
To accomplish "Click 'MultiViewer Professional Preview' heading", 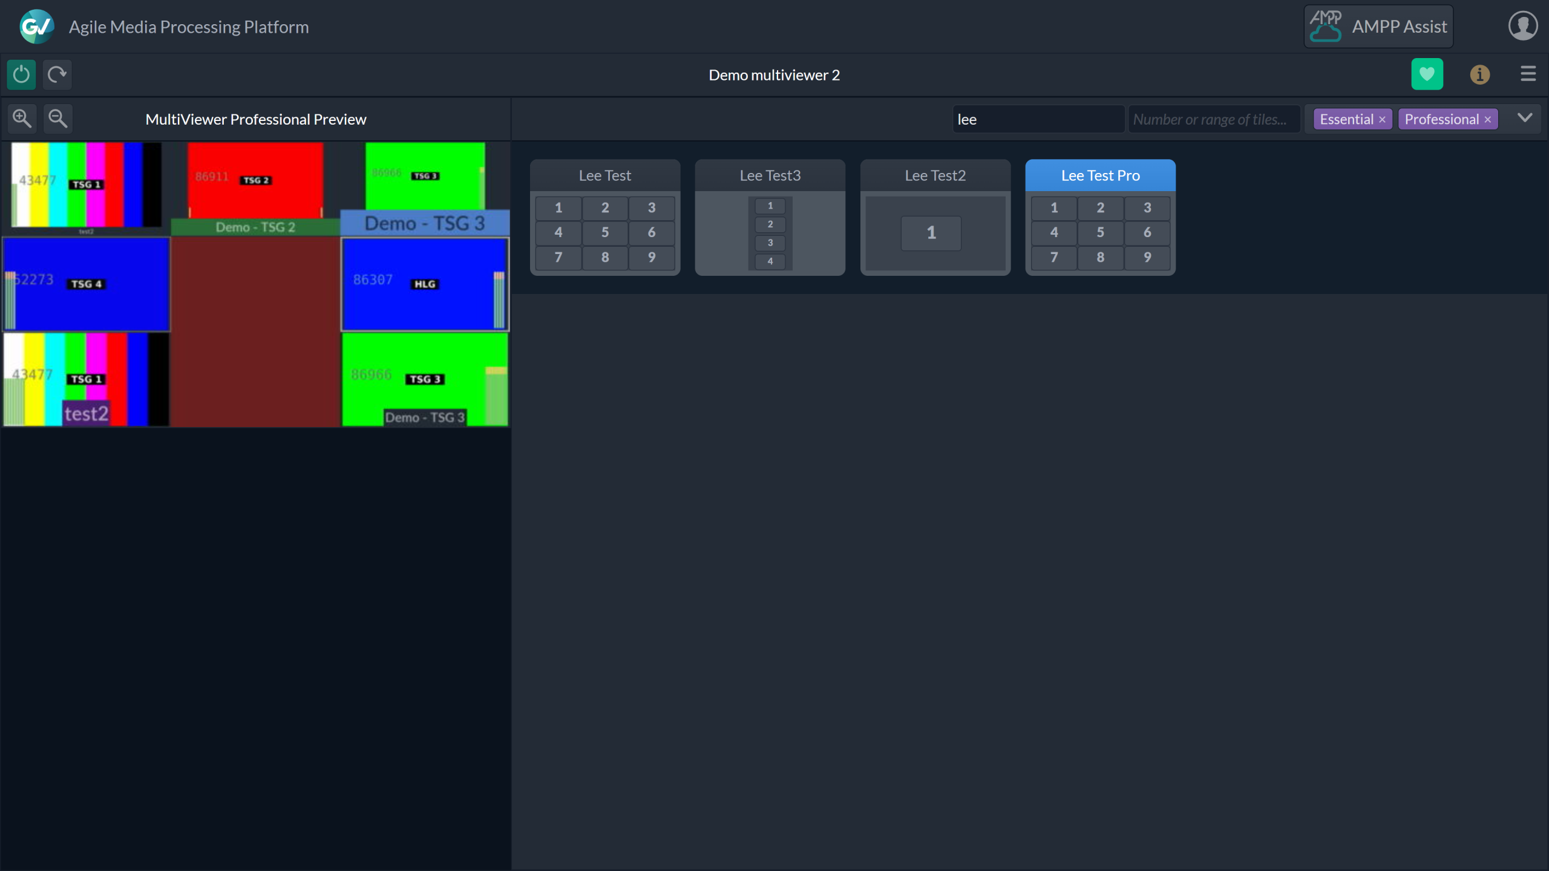I will point(256,119).
